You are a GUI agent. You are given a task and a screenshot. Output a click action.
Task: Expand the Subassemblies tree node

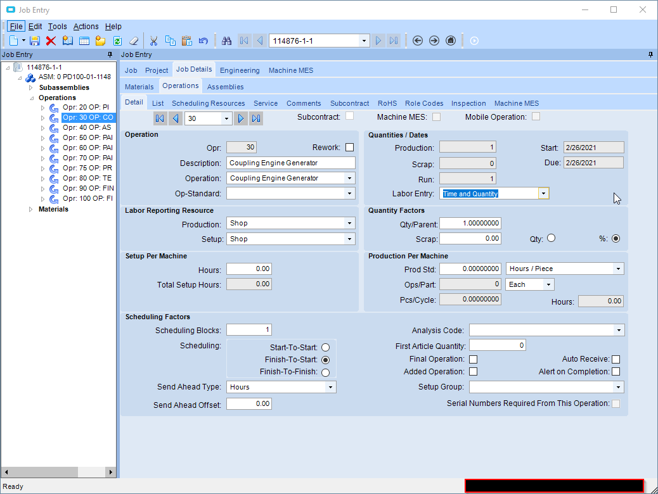pos(30,87)
